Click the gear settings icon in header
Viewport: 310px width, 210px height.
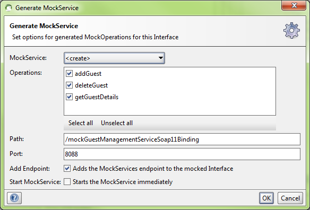point(291,30)
